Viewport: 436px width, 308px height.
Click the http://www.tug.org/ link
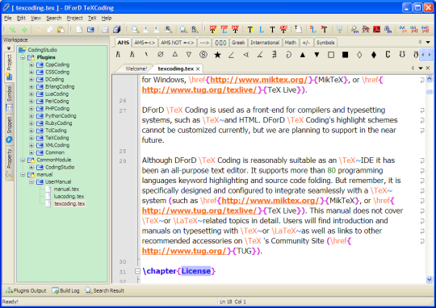184,251
